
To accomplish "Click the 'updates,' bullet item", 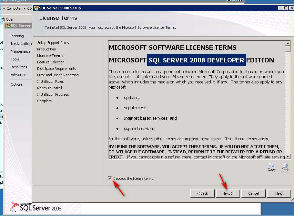I will 132,97.
